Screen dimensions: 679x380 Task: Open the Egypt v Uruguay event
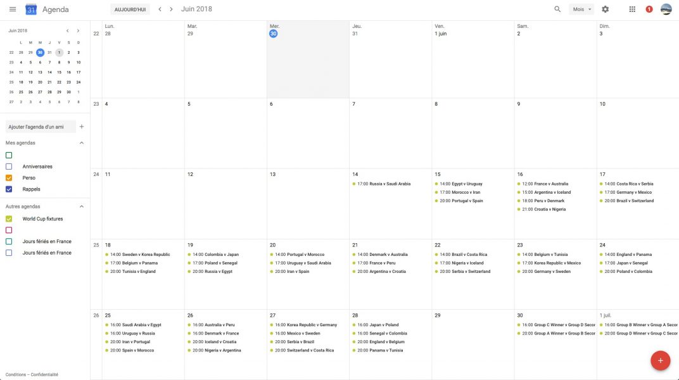click(459, 184)
